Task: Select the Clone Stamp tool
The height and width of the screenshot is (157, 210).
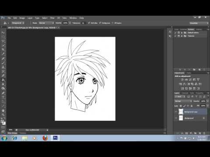Action: 3,67
